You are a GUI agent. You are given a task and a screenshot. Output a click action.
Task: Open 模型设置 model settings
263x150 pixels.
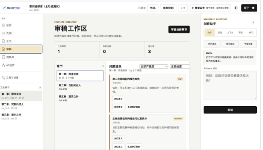(x=210, y=8)
